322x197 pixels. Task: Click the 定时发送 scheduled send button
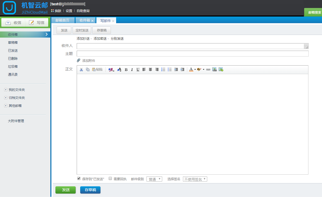(x=82, y=30)
